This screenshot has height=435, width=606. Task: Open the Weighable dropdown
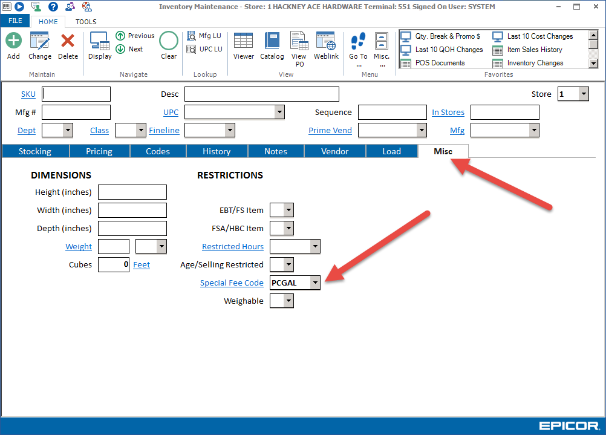288,301
